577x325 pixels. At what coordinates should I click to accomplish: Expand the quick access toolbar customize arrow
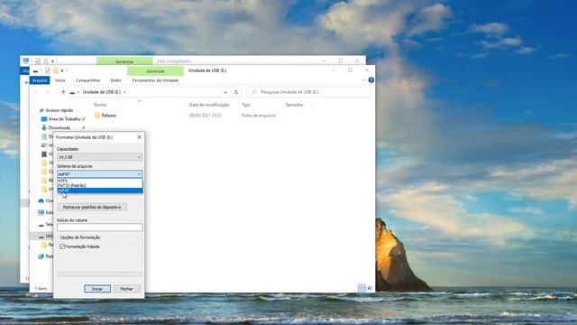tap(62, 70)
